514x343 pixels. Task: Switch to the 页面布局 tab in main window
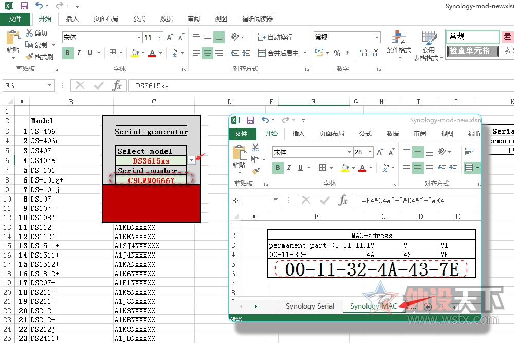pyautogui.click(x=105, y=19)
